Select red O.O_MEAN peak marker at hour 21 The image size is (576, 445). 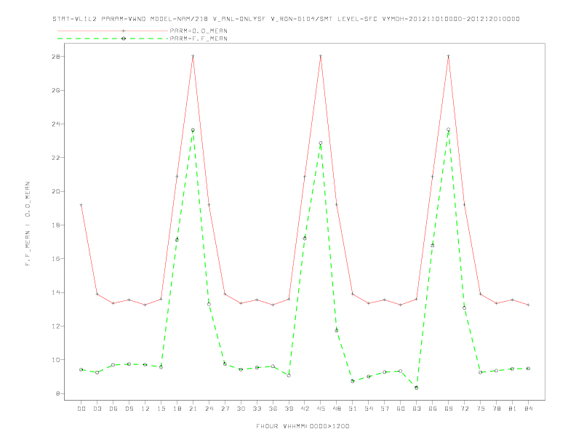(193, 56)
